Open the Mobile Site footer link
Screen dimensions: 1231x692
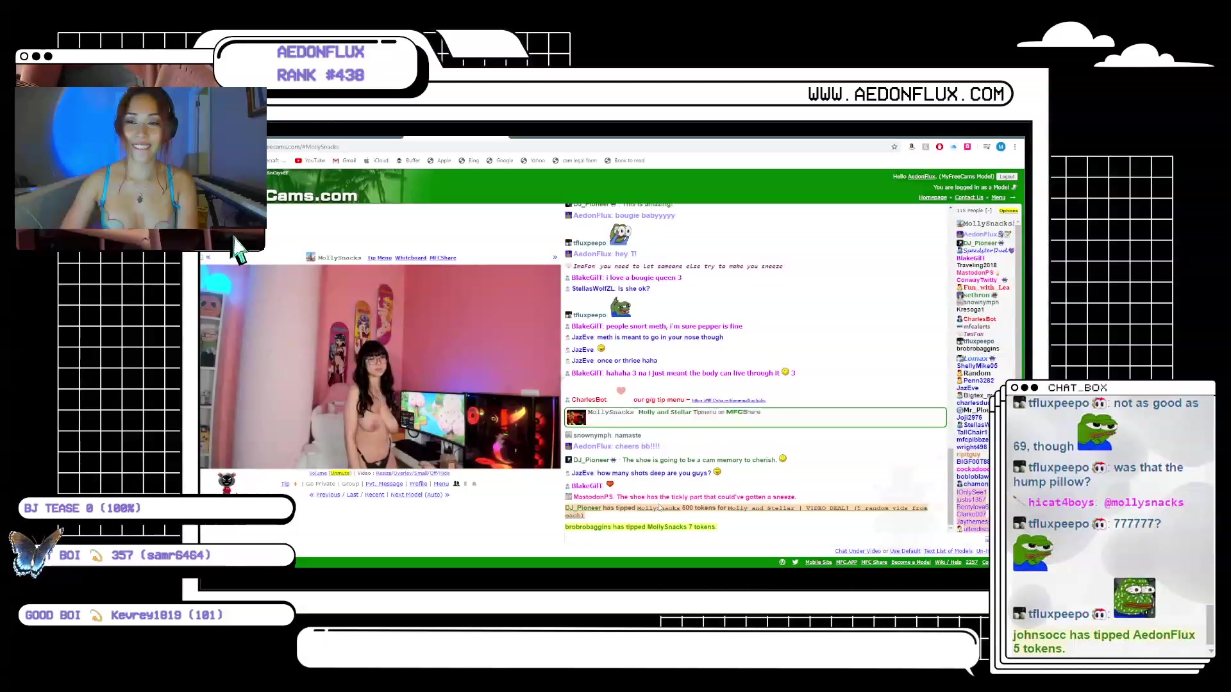818,563
